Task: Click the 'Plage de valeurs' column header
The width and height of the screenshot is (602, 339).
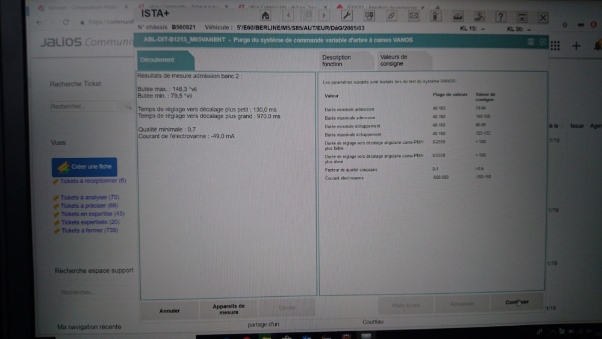Action: 450,95
